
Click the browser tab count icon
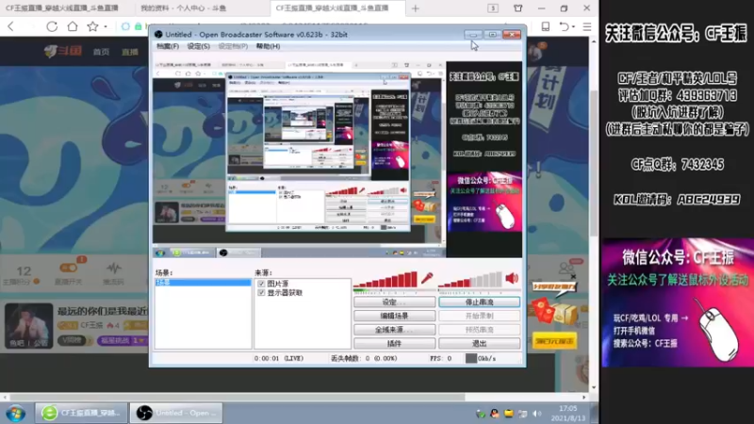click(x=493, y=8)
